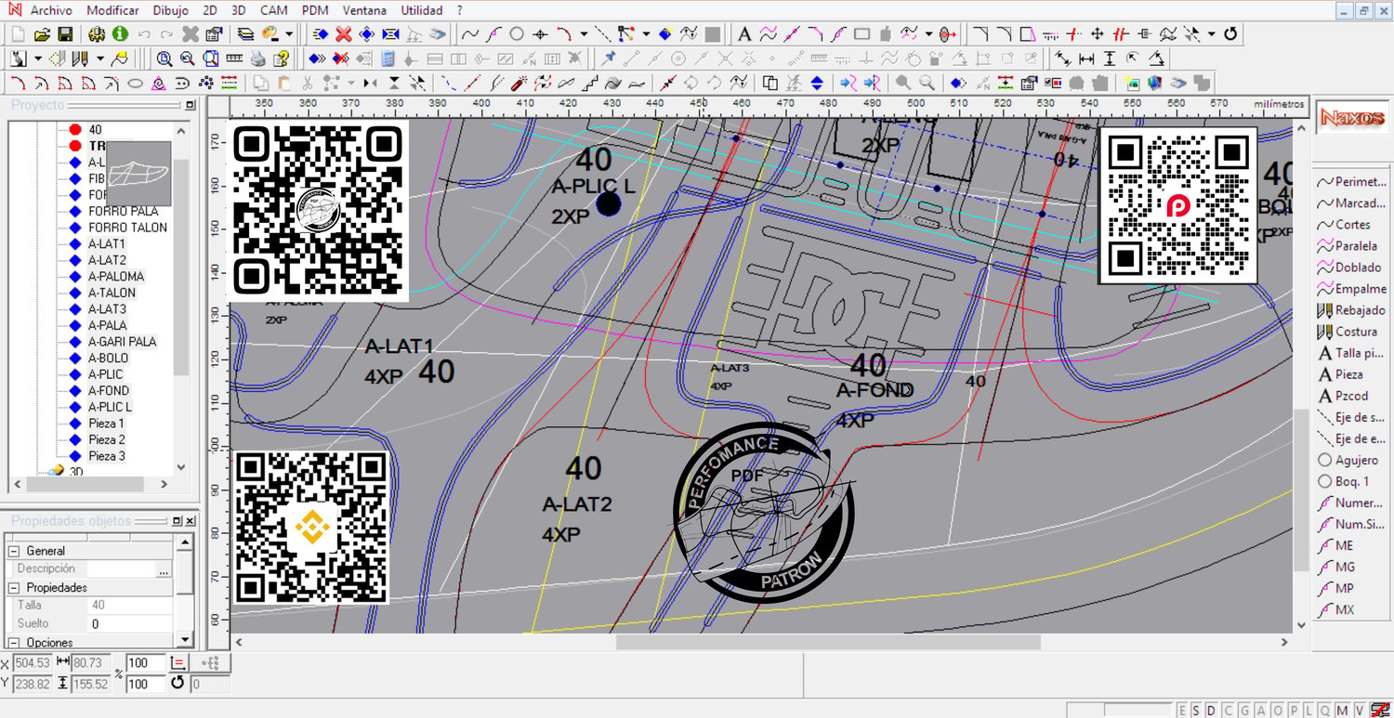Collapse the General properties section

(15, 551)
